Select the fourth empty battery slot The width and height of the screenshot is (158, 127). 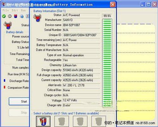99,121
